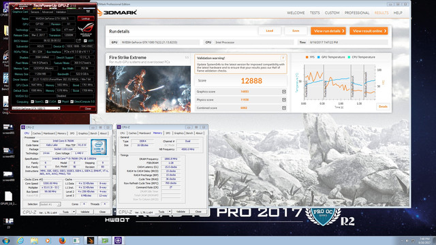The height and width of the screenshot is (245, 436).
Task: Click GPU-Z BIOS share/export icon
Action: [x=79, y=41]
